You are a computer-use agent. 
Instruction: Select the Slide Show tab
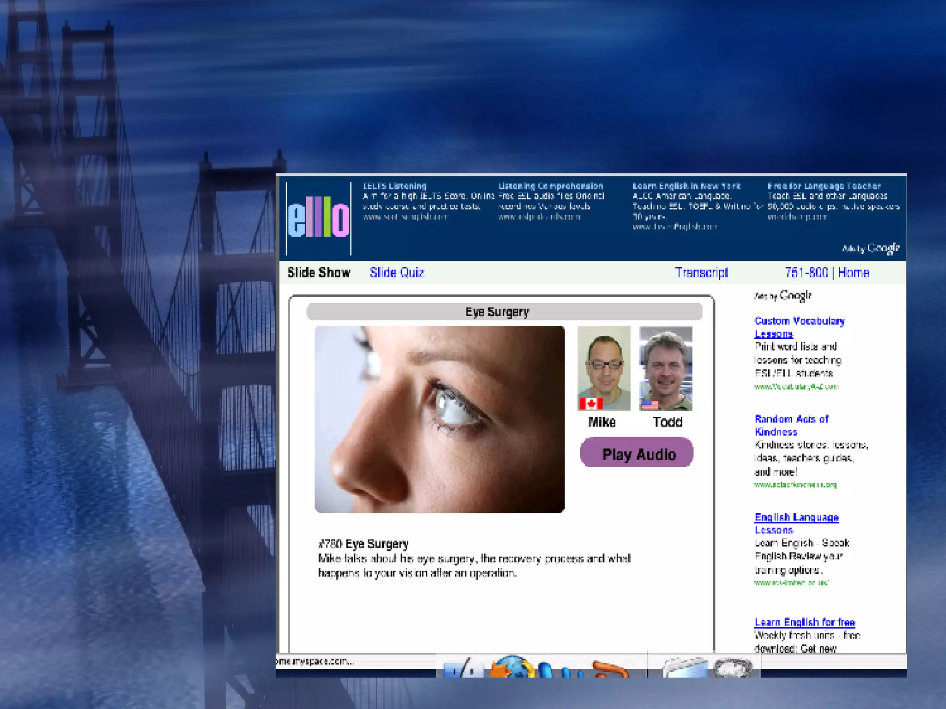[x=319, y=273]
